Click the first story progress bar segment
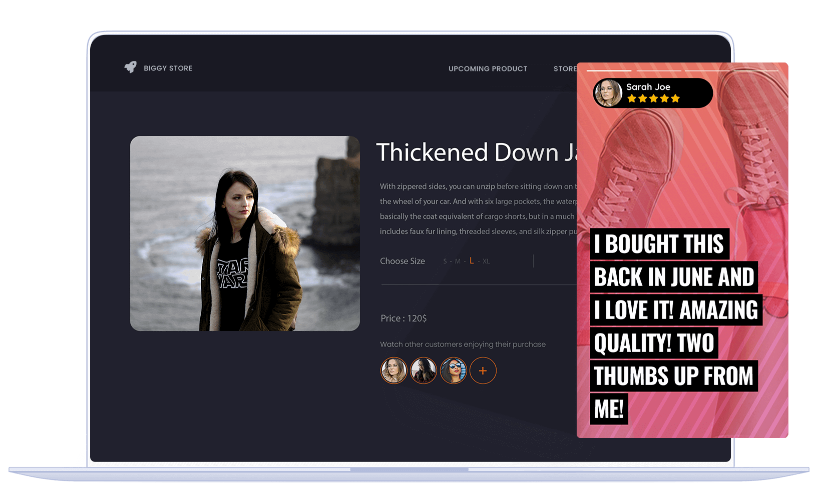This screenshot has width=816, height=500. [x=609, y=70]
